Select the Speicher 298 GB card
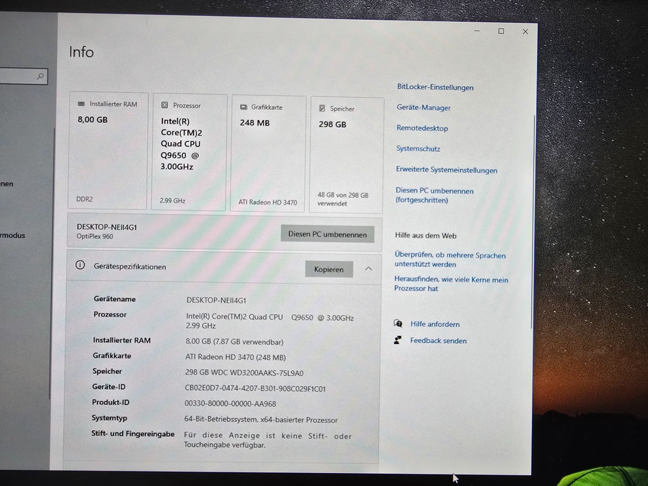The height and width of the screenshot is (486, 648). 346,155
